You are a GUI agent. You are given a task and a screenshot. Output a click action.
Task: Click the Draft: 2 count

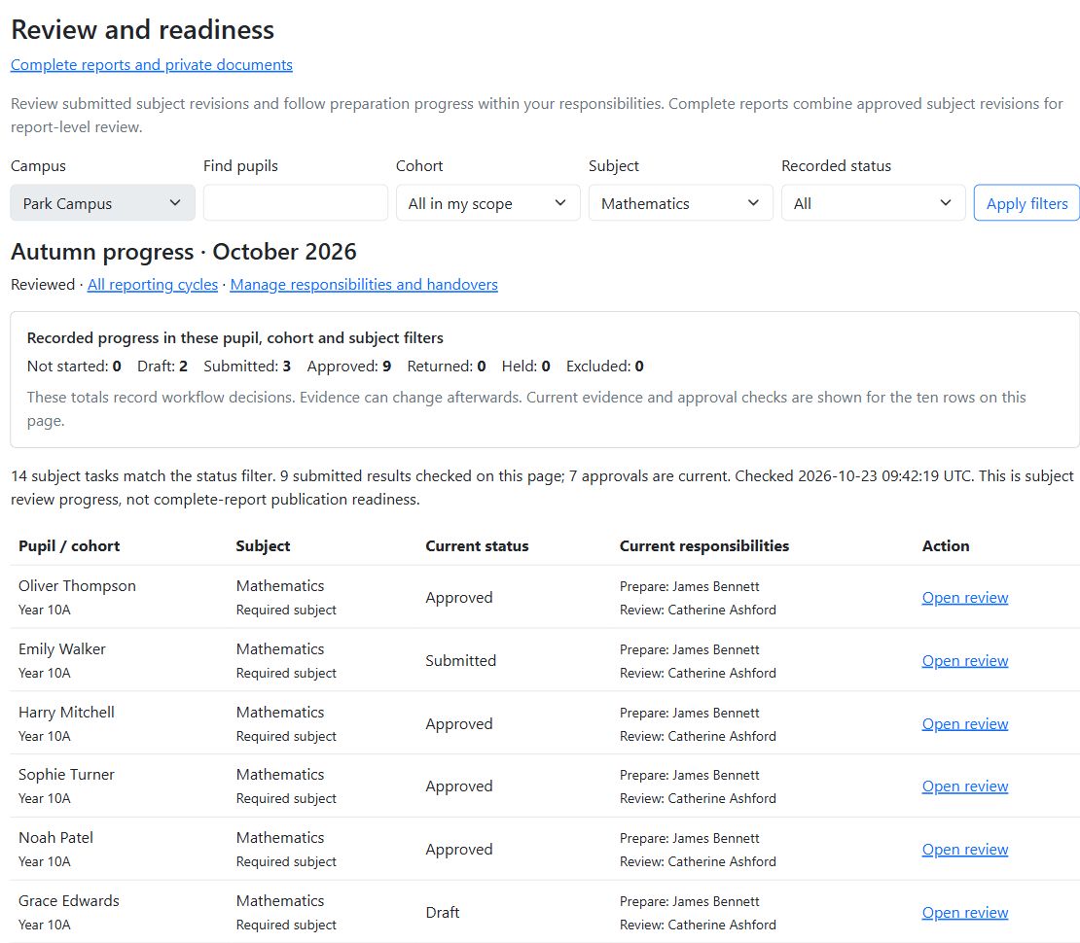click(162, 367)
